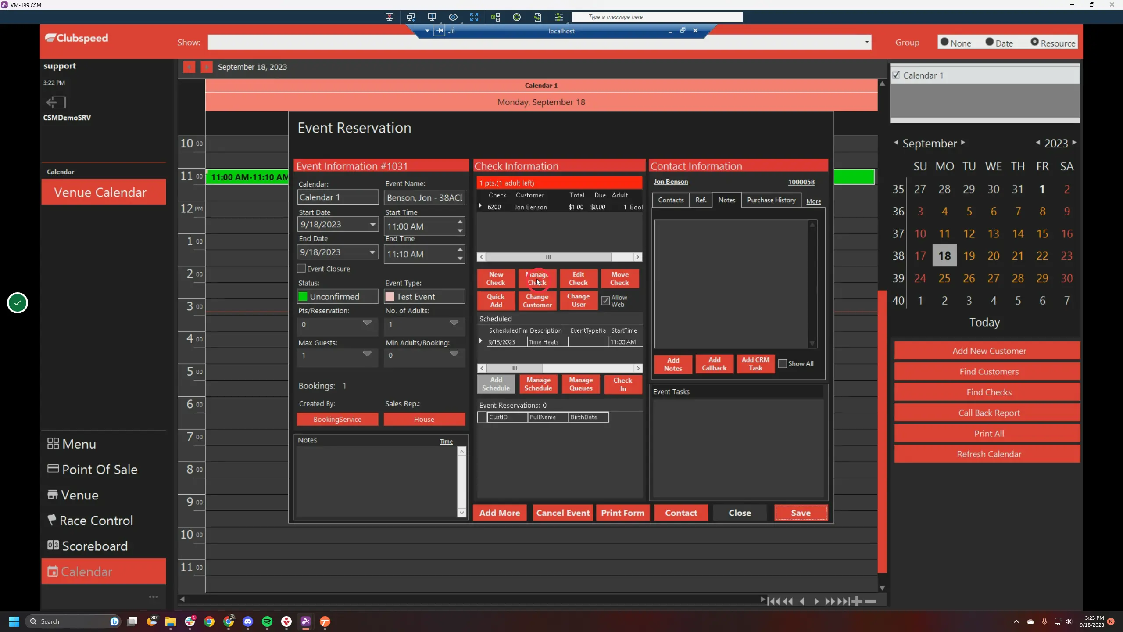Open the No. of Adults dropdown
This screenshot has width=1123, height=632.
pos(454,323)
